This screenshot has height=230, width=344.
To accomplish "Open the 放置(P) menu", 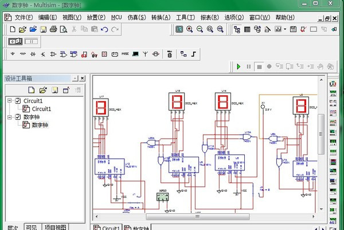I will click(96, 18).
